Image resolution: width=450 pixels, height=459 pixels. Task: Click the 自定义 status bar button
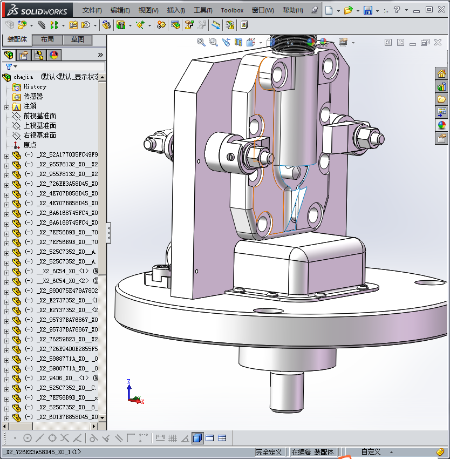pyautogui.click(x=371, y=452)
